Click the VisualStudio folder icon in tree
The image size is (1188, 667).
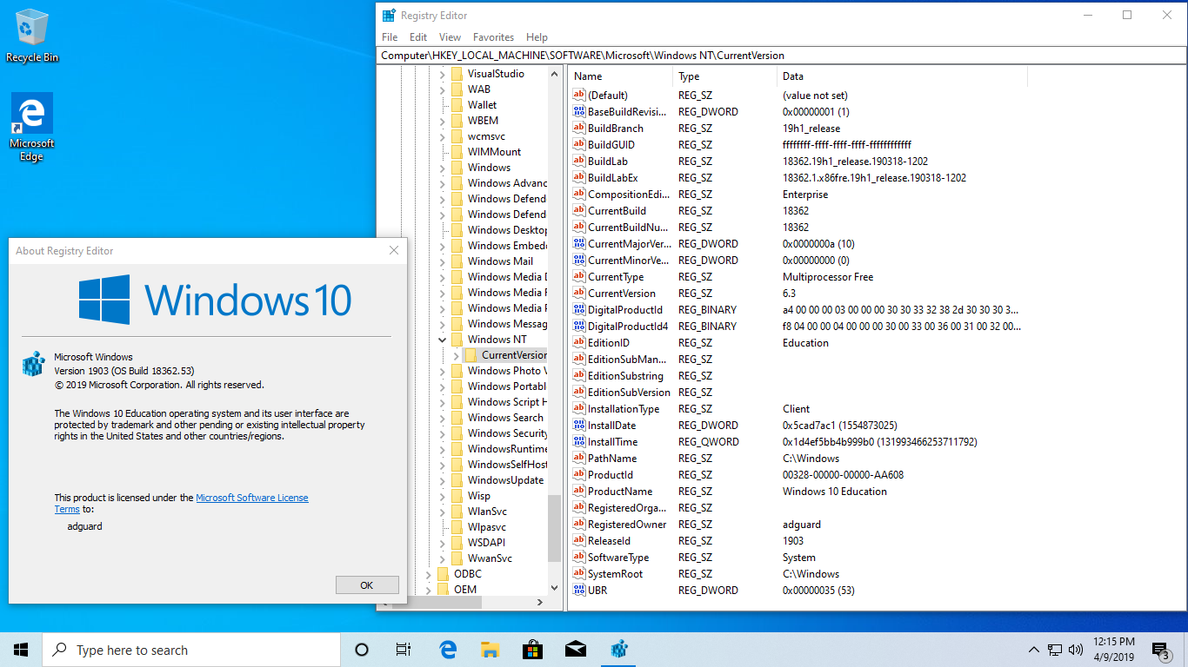click(x=457, y=74)
